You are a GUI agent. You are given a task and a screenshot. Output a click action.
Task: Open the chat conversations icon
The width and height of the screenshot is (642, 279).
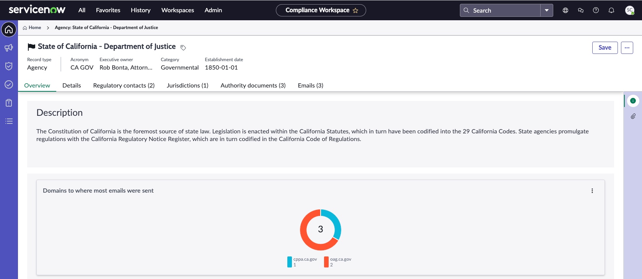pos(581,10)
